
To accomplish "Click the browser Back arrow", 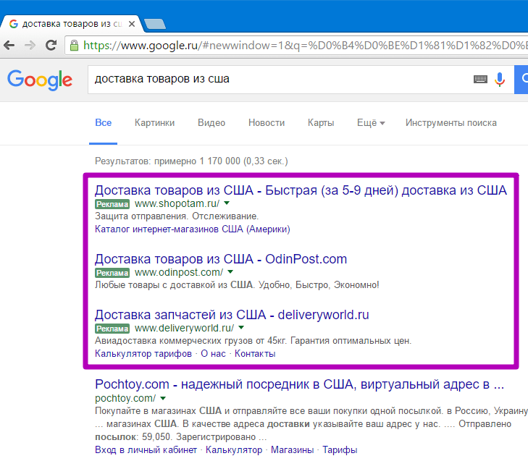I will coord(9,45).
